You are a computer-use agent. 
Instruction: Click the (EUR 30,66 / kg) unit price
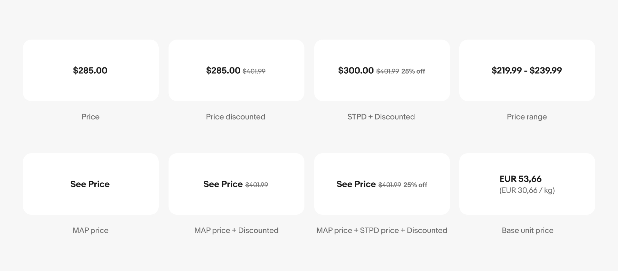pyautogui.click(x=527, y=190)
